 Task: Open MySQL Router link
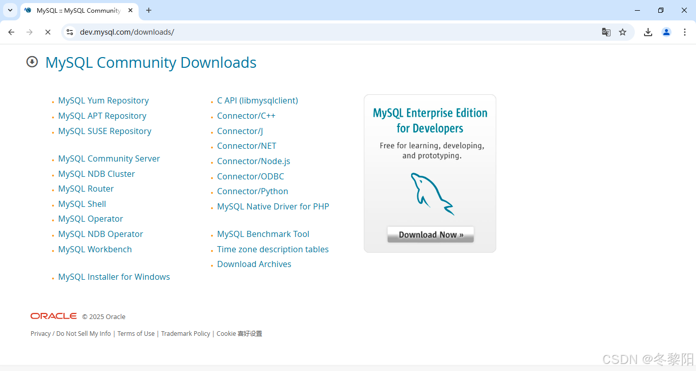tap(86, 189)
